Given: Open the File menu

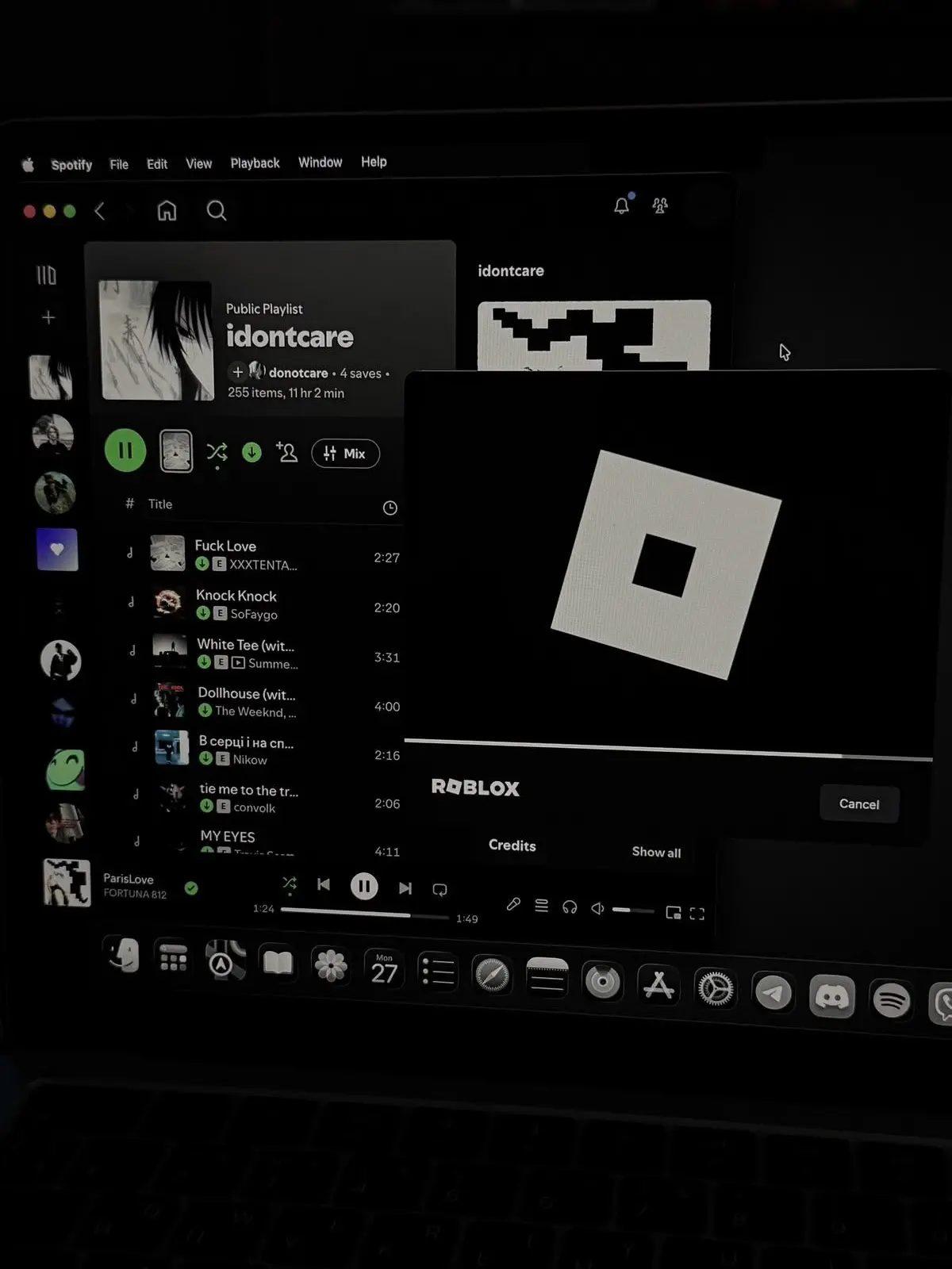Looking at the screenshot, I should (x=119, y=164).
